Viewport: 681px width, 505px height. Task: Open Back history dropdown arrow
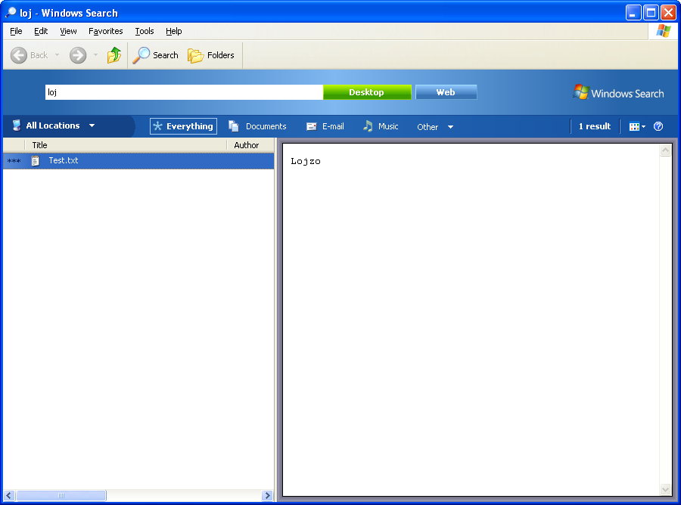[x=57, y=55]
